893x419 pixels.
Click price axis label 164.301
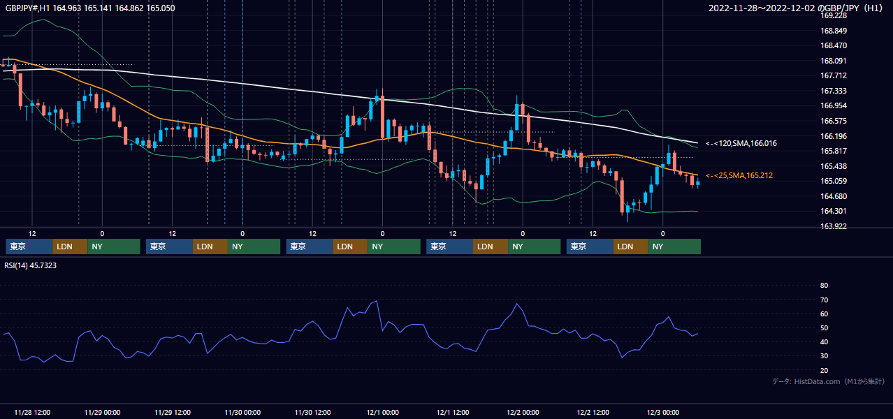pos(834,211)
